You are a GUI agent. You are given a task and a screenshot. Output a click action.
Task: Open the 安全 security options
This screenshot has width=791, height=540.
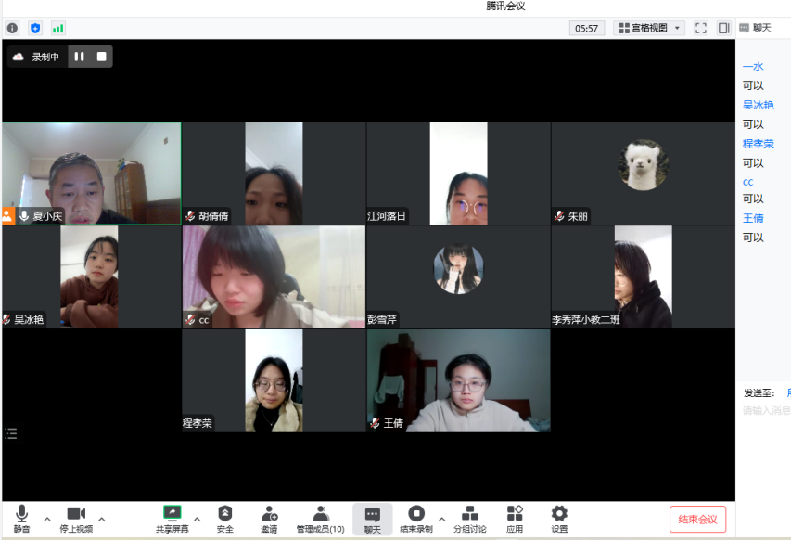click(225, 519)
